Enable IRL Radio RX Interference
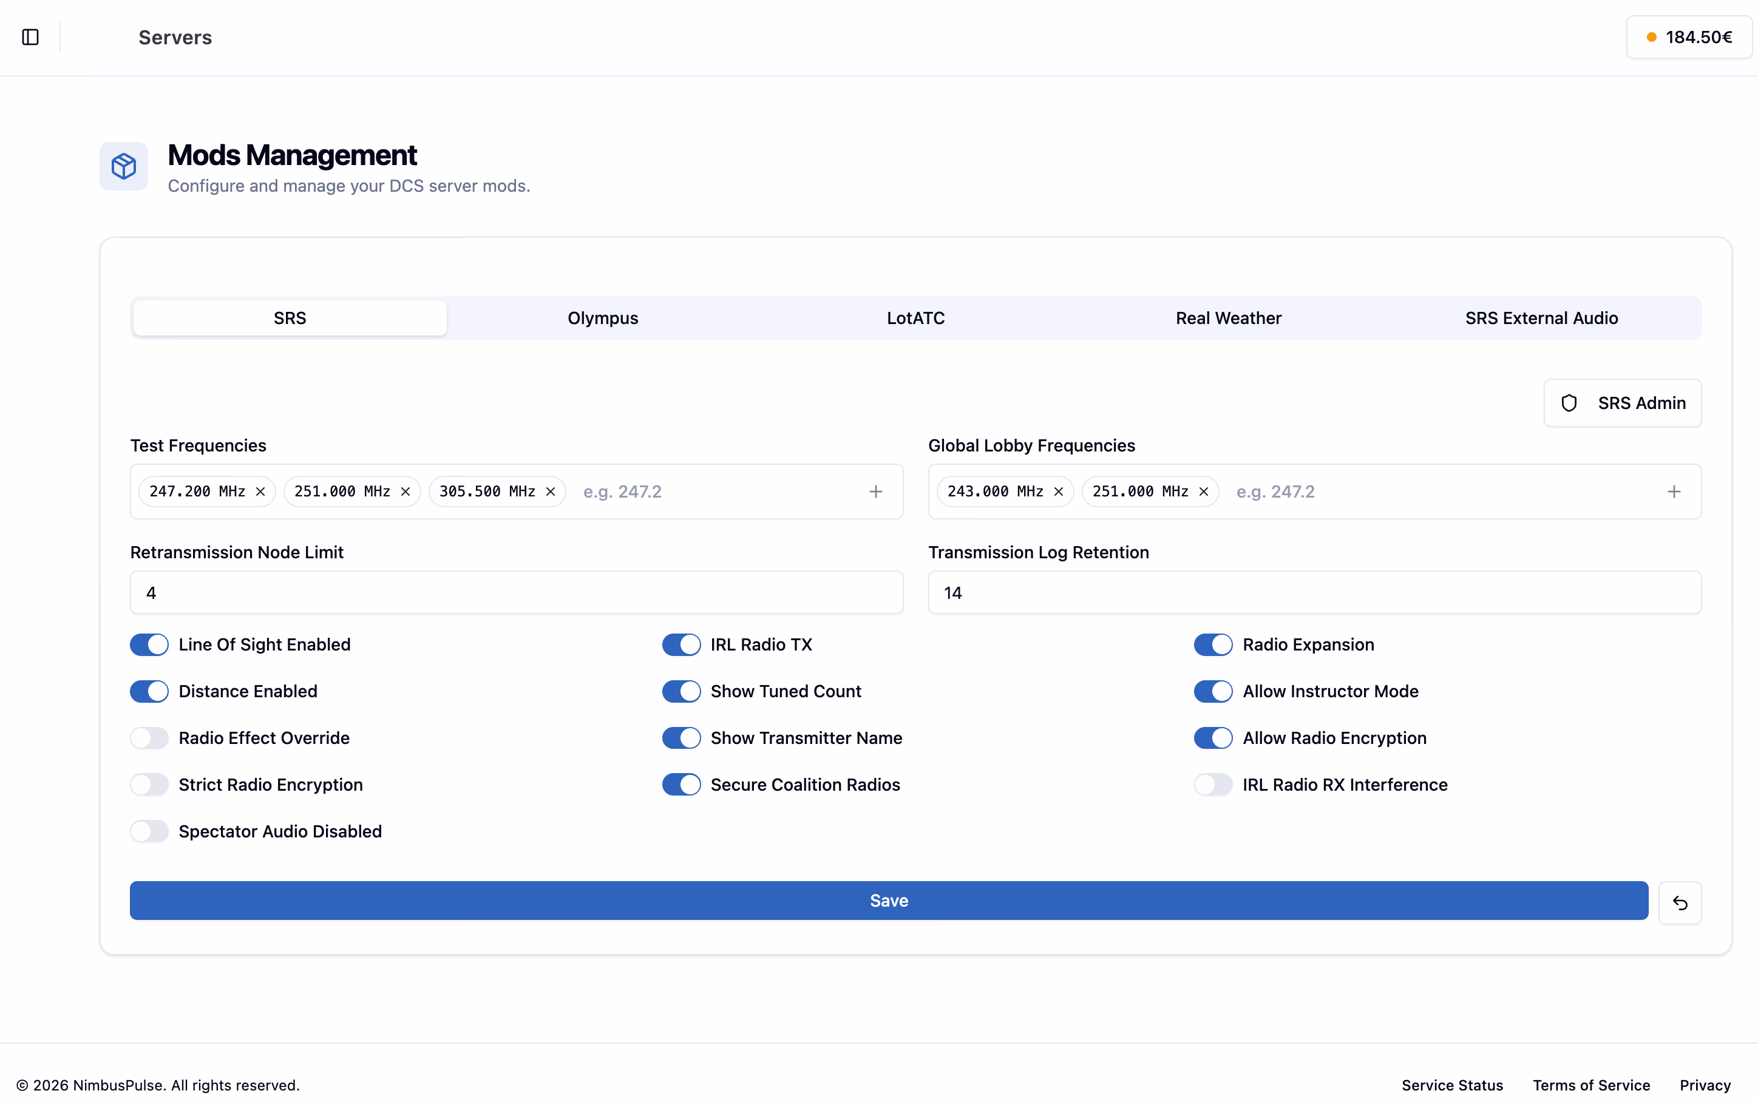 click(x=1213, y=785)
